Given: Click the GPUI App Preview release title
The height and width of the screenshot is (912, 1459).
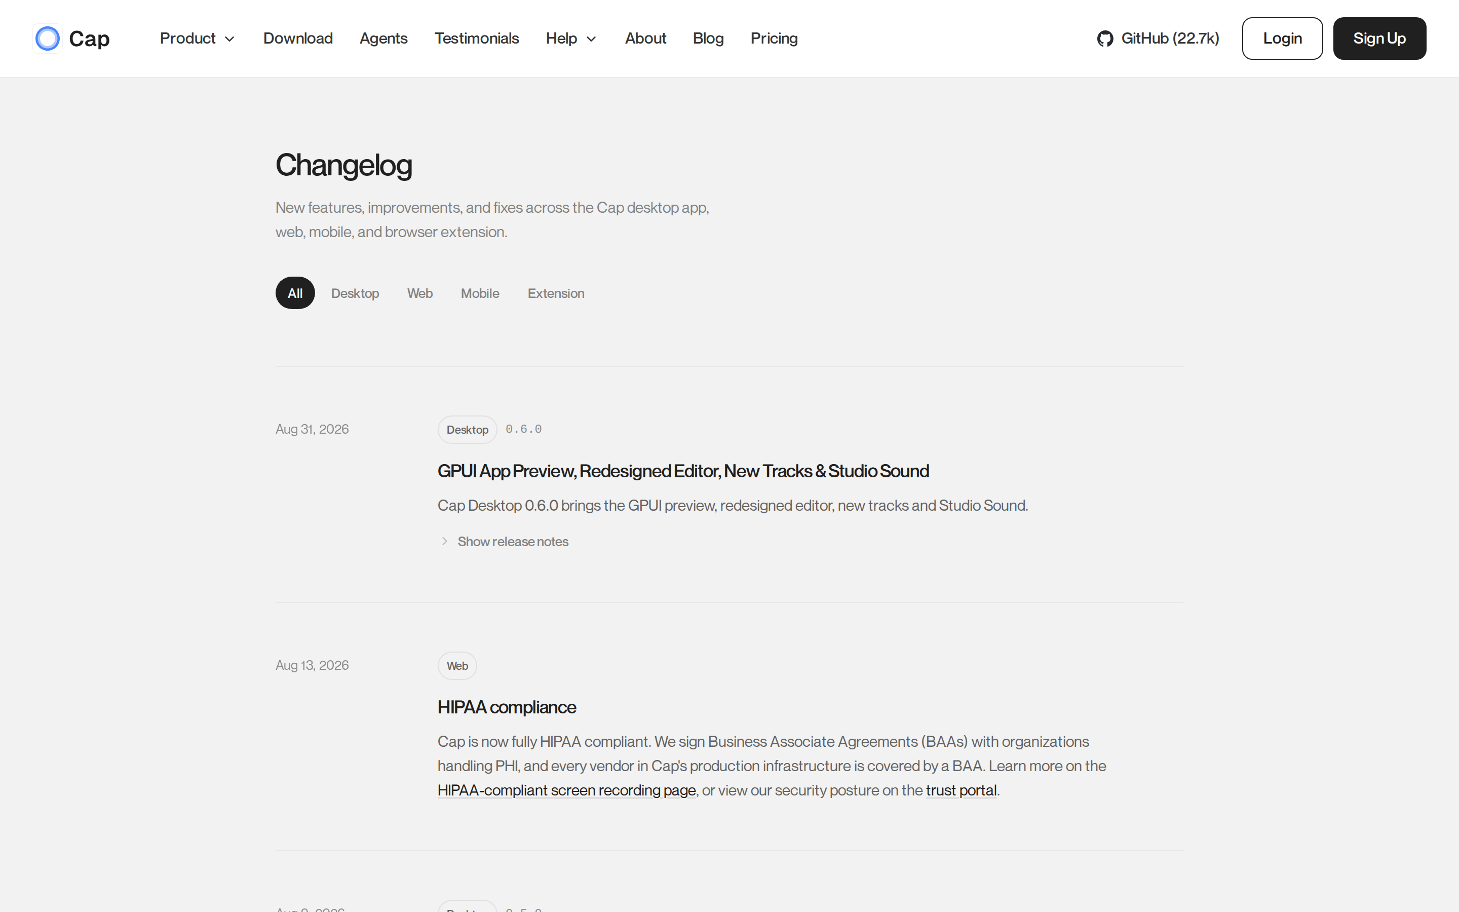Looking at the screenshot, I should [683, 471].
